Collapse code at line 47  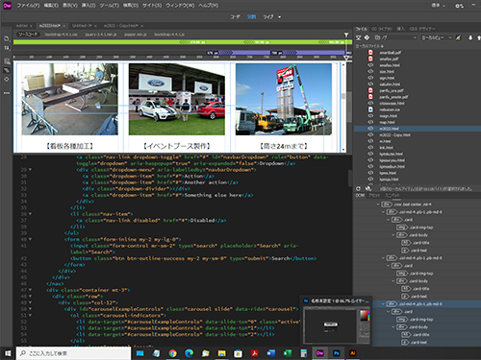click(30, 290)
